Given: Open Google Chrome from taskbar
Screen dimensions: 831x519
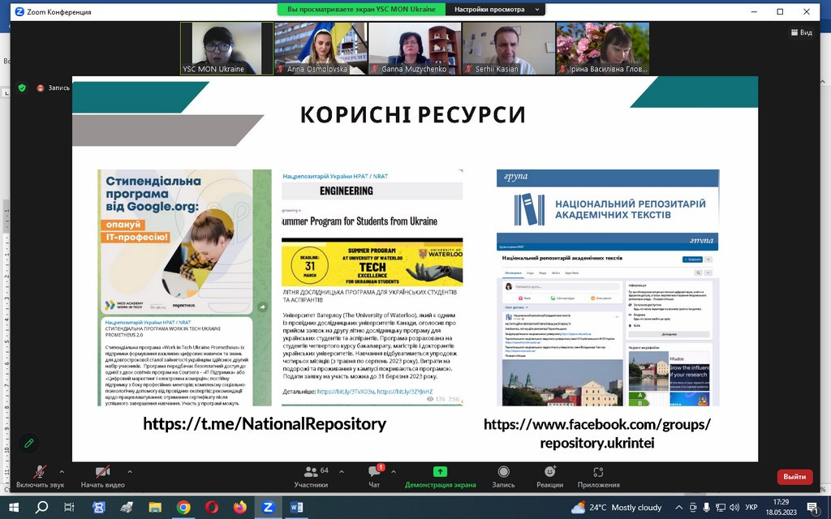Looking at the screenshot, I should (183, 508).
